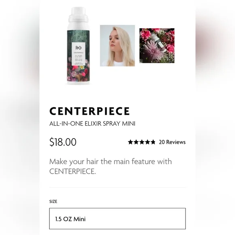Select the $18.00 price text

(63, 142)
